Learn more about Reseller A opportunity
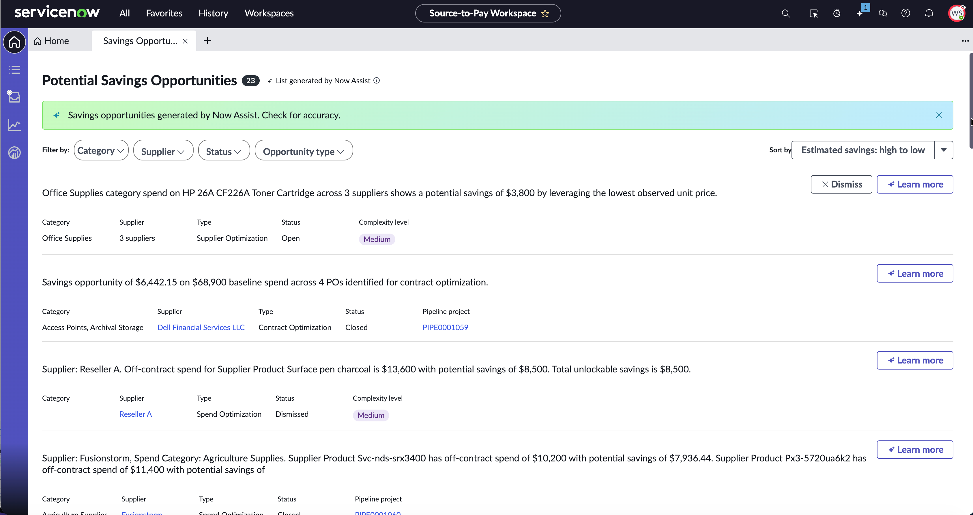 pyautogui.click(x=915, y=360)
